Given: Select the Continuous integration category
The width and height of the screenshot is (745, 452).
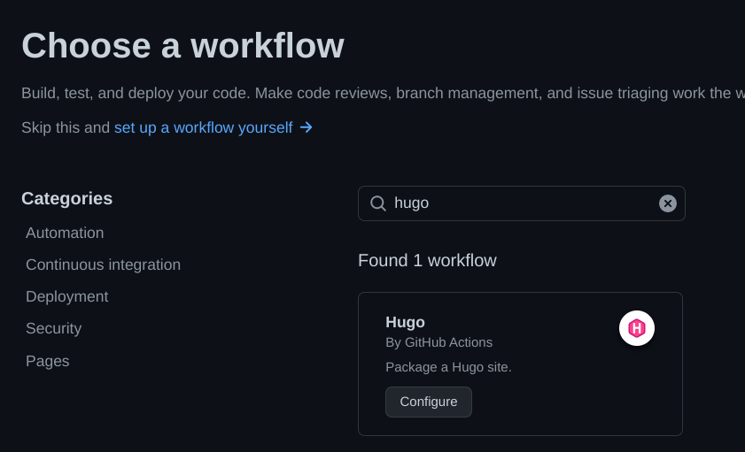Looking at the screenshot, I should (x=103, y=264).
